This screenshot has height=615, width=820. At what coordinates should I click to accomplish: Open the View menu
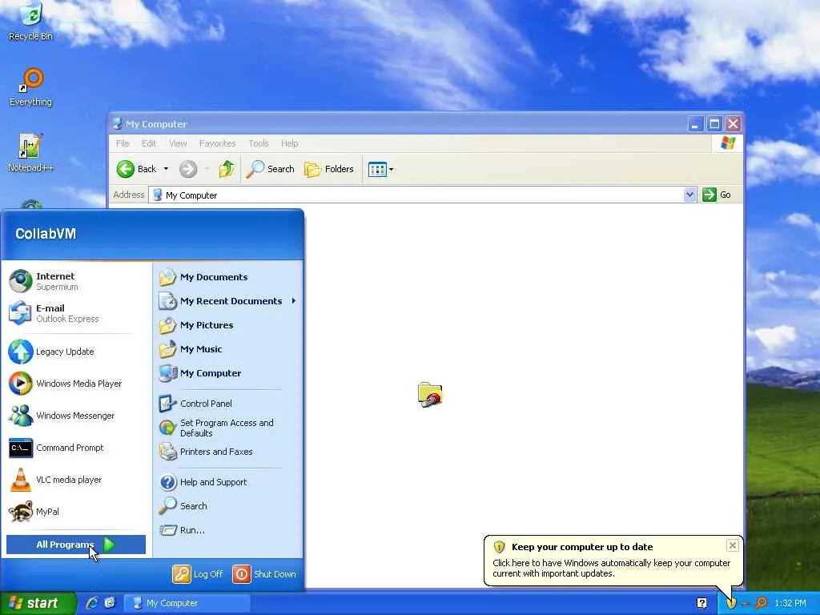tap(178, 143)
